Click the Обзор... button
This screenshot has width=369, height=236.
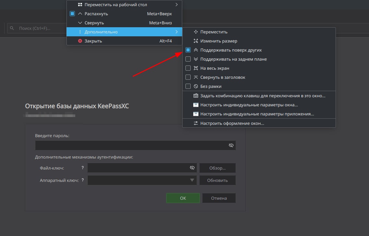click(218, 168)
